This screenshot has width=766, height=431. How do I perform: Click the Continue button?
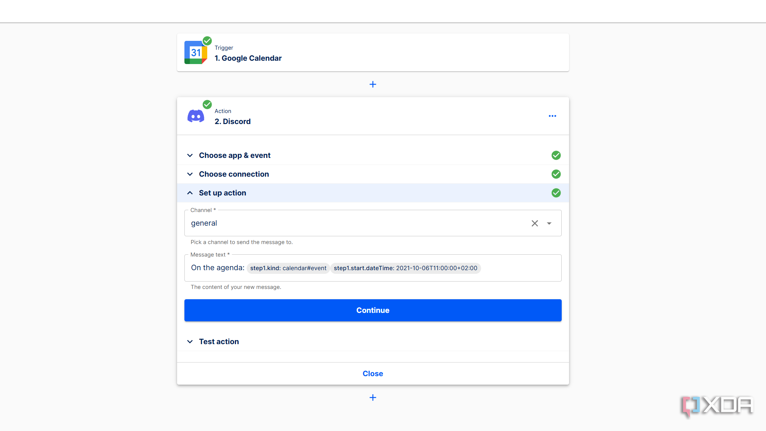tap(373, 310)
